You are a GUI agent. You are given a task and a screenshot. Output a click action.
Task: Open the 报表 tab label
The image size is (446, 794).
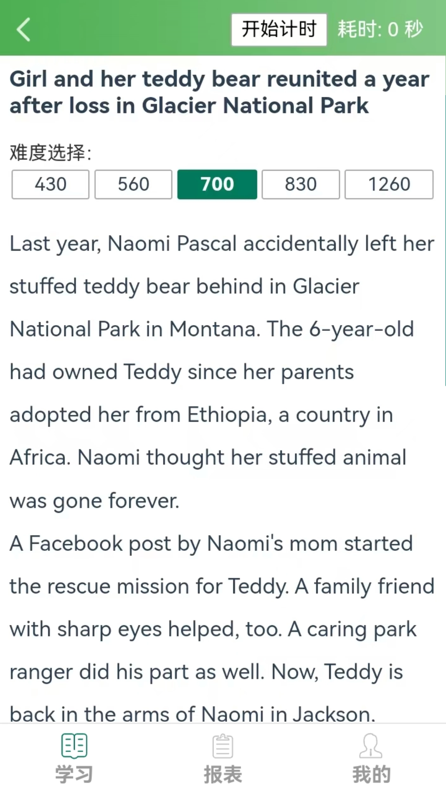coord(223,774)
